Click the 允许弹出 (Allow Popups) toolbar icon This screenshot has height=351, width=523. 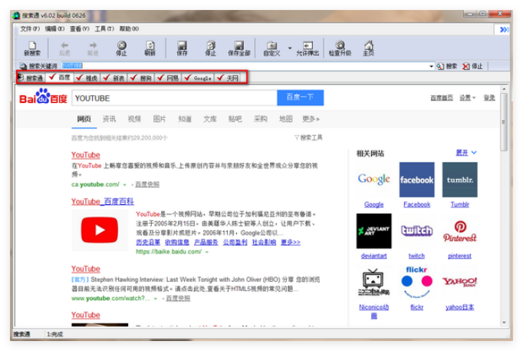pos(308,48)
